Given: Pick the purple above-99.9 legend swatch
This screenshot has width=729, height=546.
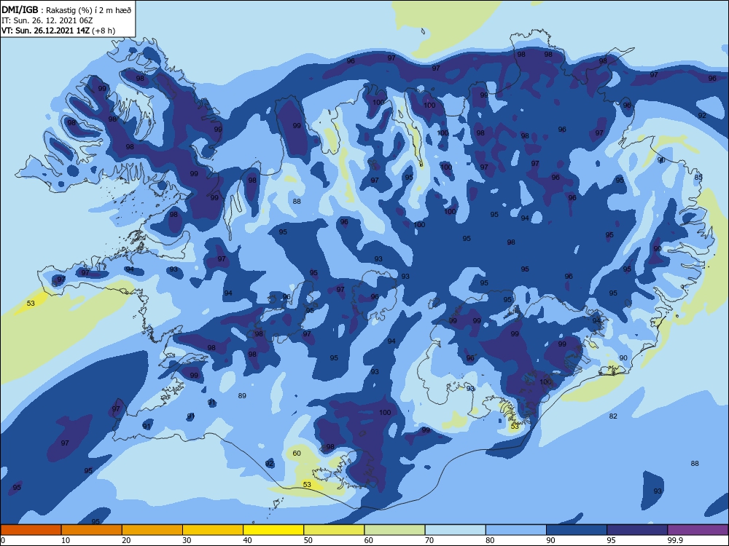Looking at the screenshot, I should point(698,530).
